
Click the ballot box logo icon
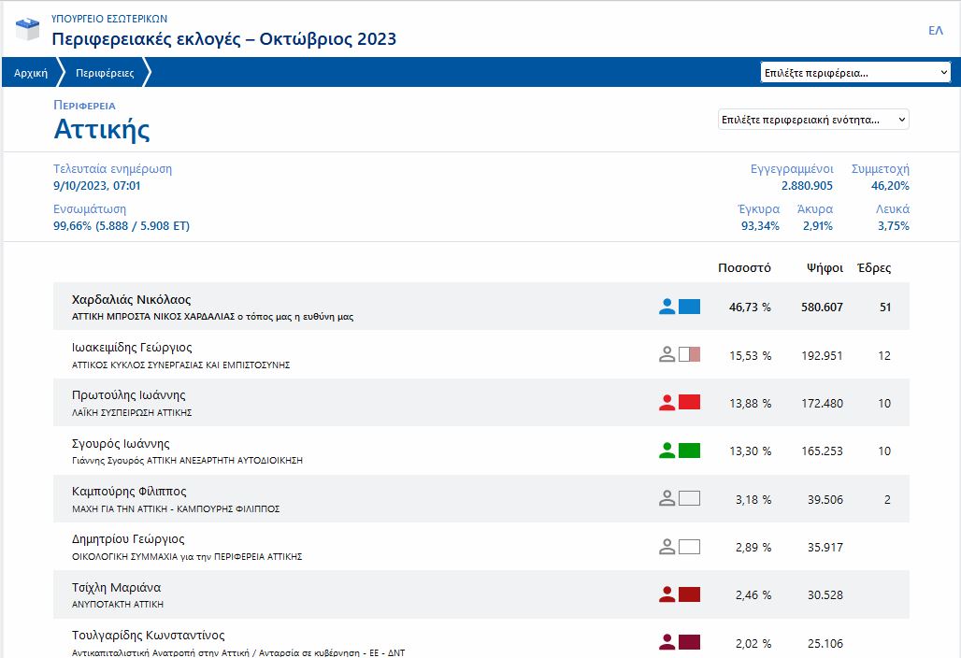[x=29, y=29]
